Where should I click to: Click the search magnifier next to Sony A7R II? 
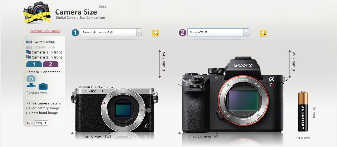pos(263,33)
